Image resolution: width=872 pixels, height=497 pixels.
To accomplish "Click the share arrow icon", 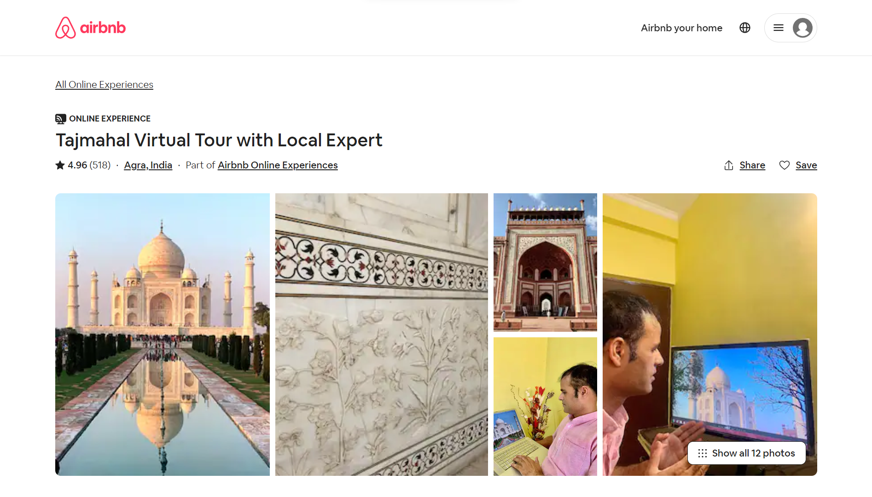I will [x=729, y=165].
